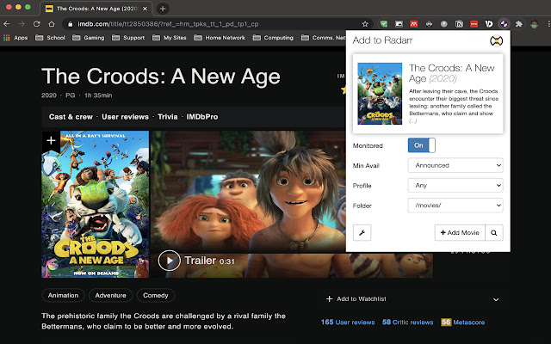551x344 pixels.
Task: Select the Comedy genre chip
Action: (156, 295)
